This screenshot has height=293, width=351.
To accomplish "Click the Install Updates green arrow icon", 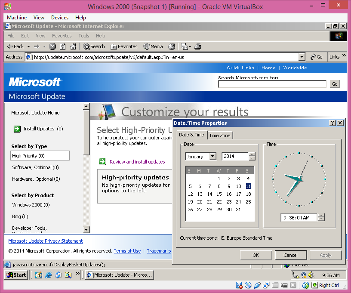I will point(17,129).
